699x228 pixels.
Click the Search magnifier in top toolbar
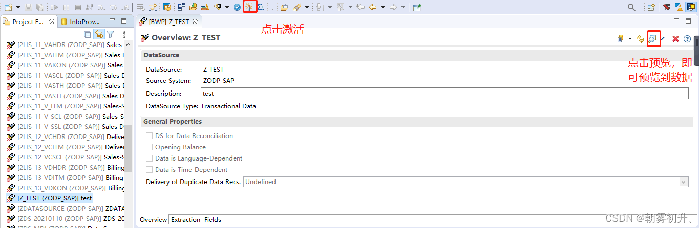(x=632, y=7)
